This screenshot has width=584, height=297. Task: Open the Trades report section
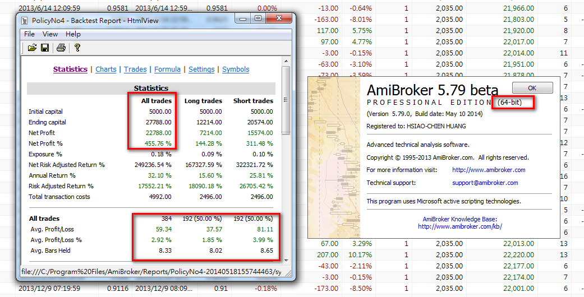tap(135, 69)
